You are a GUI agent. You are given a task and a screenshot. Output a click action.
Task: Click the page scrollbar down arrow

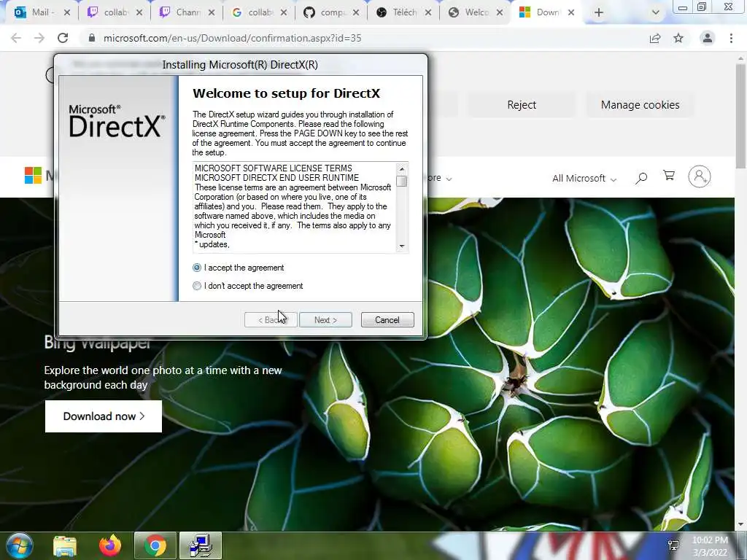740,524
